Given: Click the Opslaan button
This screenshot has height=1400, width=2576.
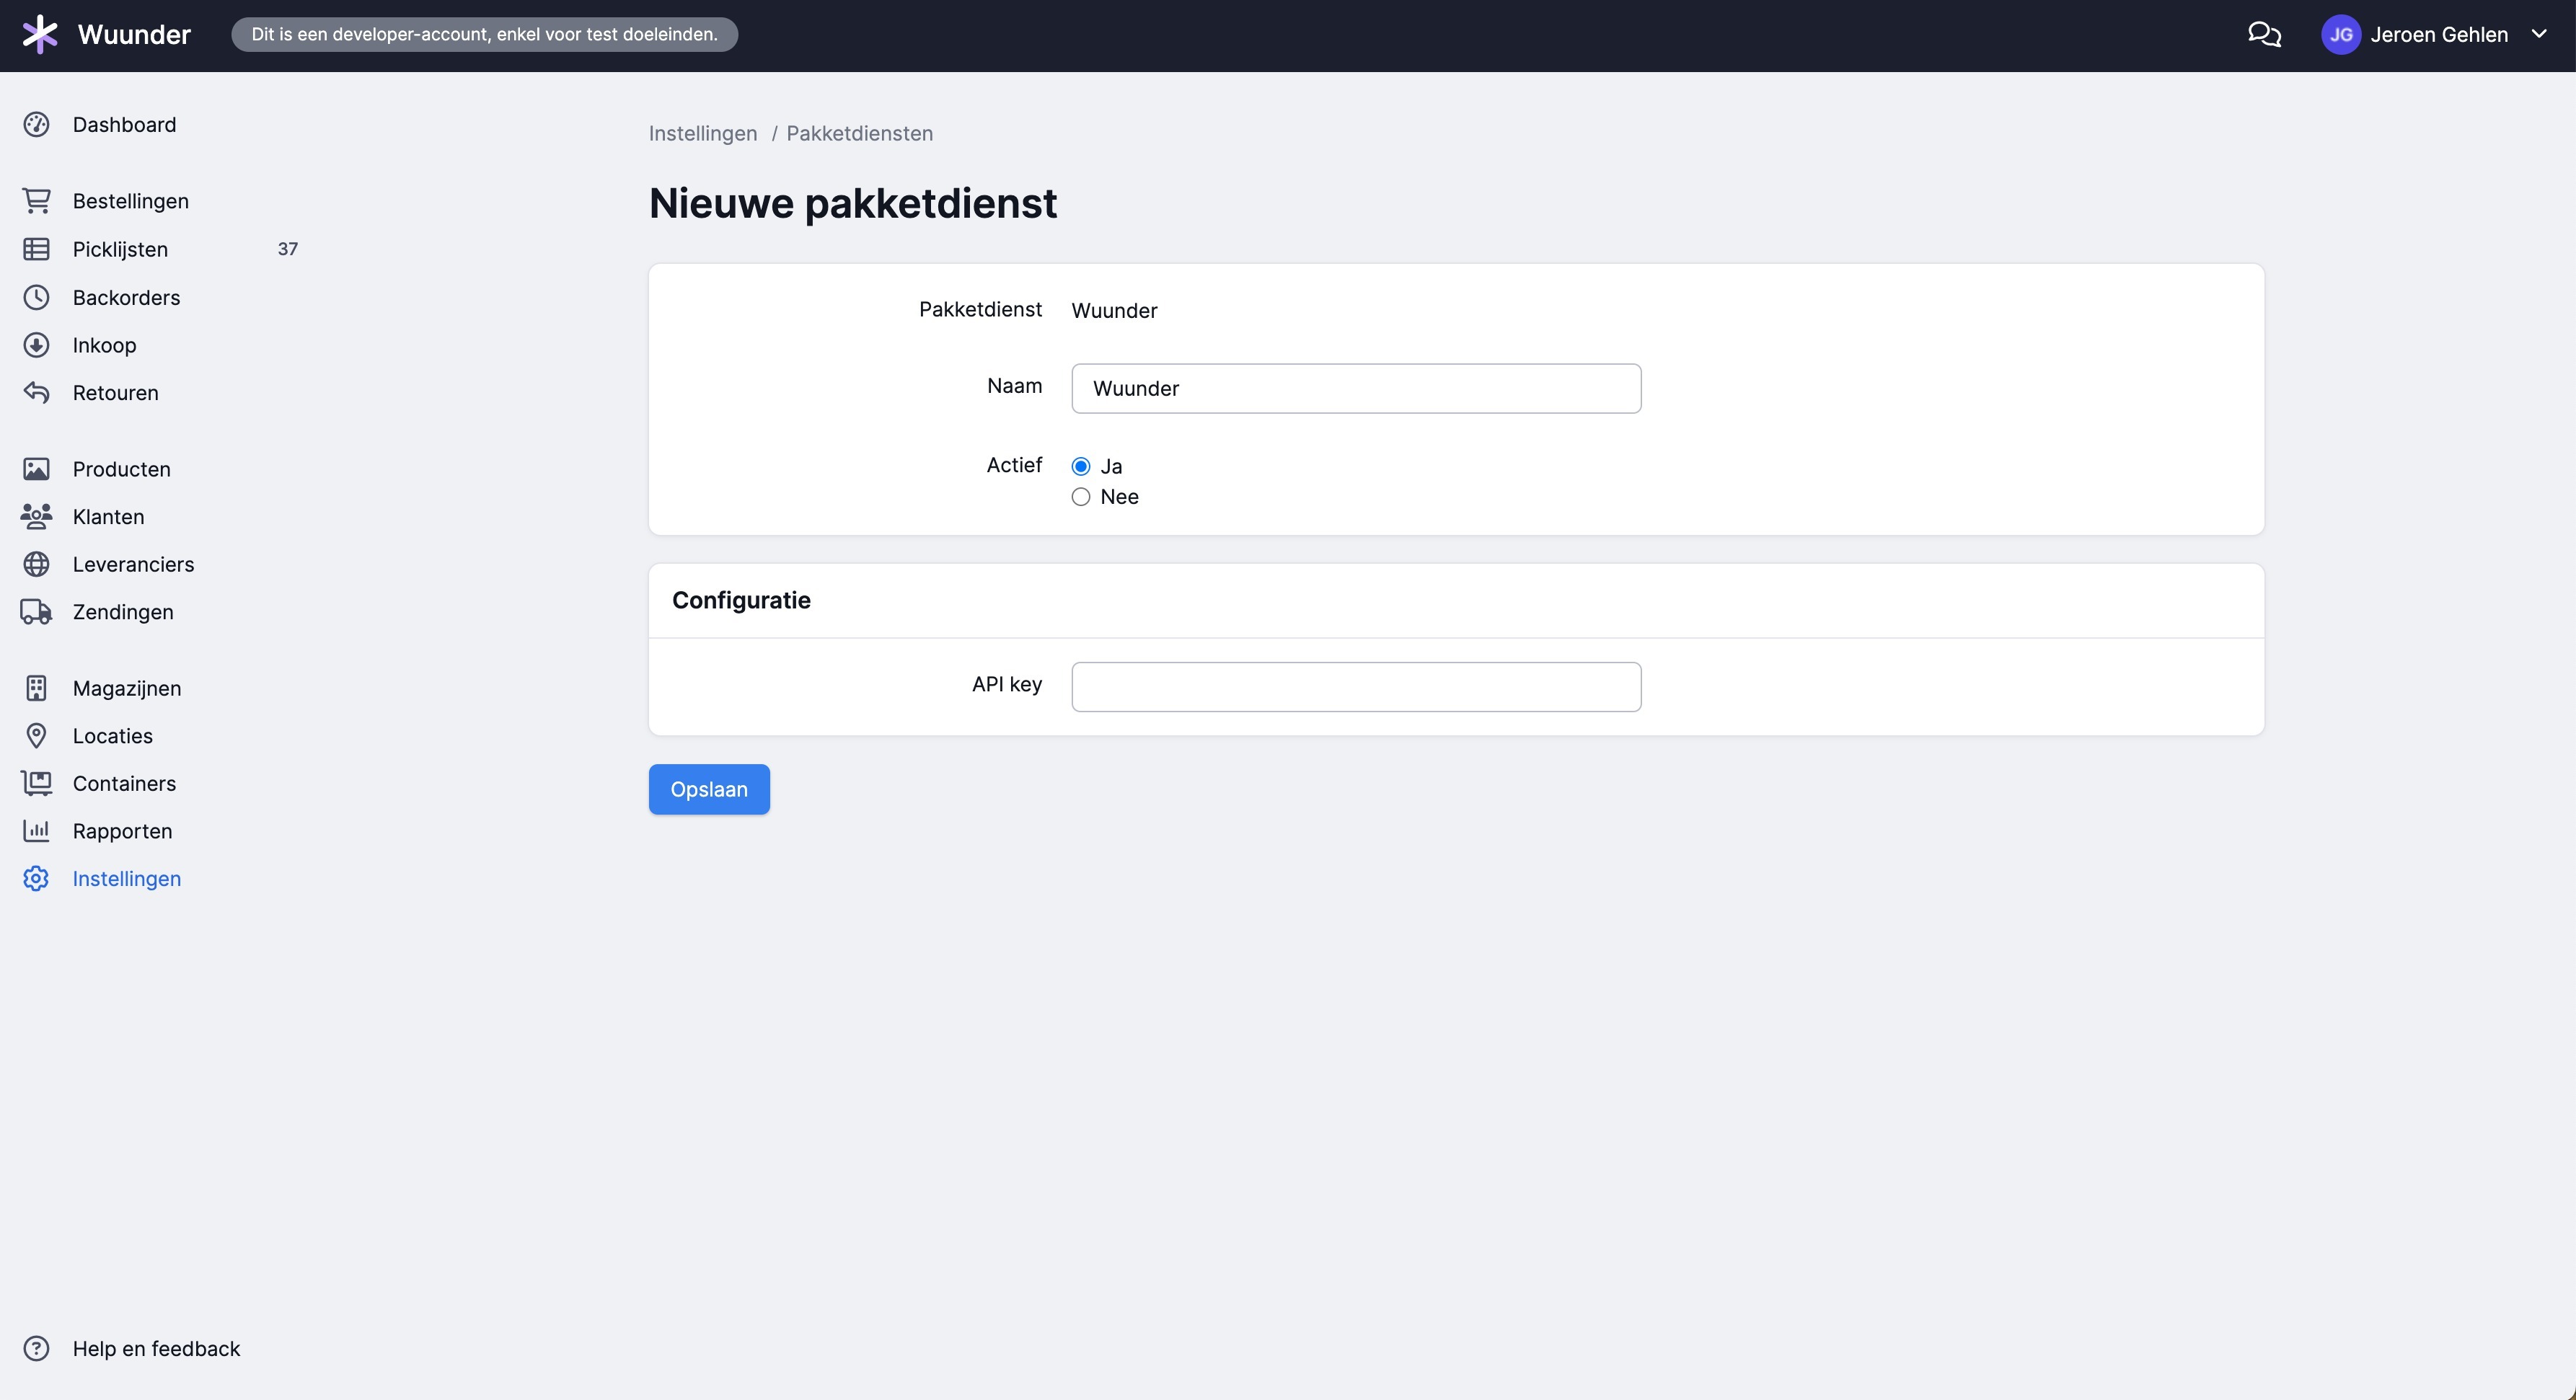Looking at the screenshot, I should click(x=709, y=789).
